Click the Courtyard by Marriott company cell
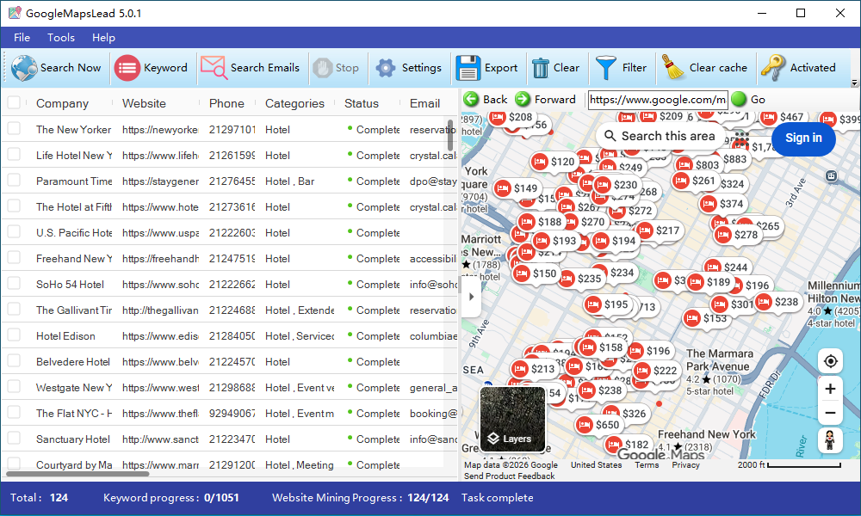Screen dimensions: 861x516 click(x=73, y=464)
